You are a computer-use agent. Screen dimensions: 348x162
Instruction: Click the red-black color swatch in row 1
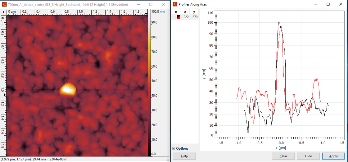[x=179, y=17]
